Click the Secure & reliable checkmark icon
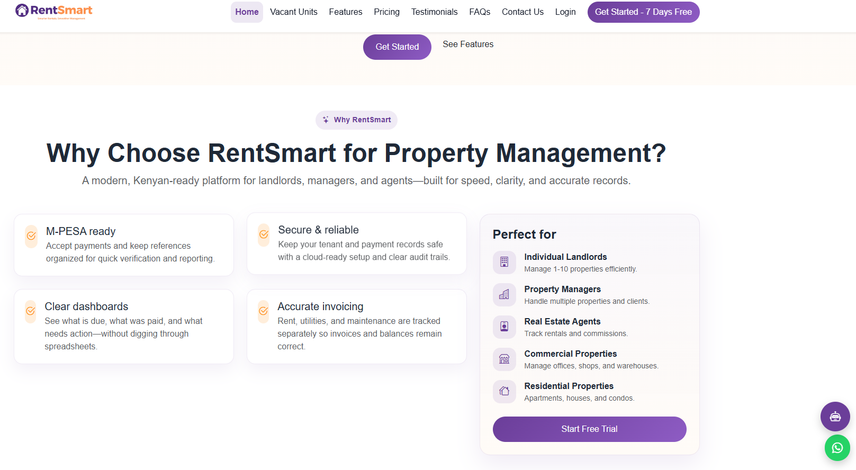Image resolution: width=856 pixels, height=470 pixels. tap(264, 235)
